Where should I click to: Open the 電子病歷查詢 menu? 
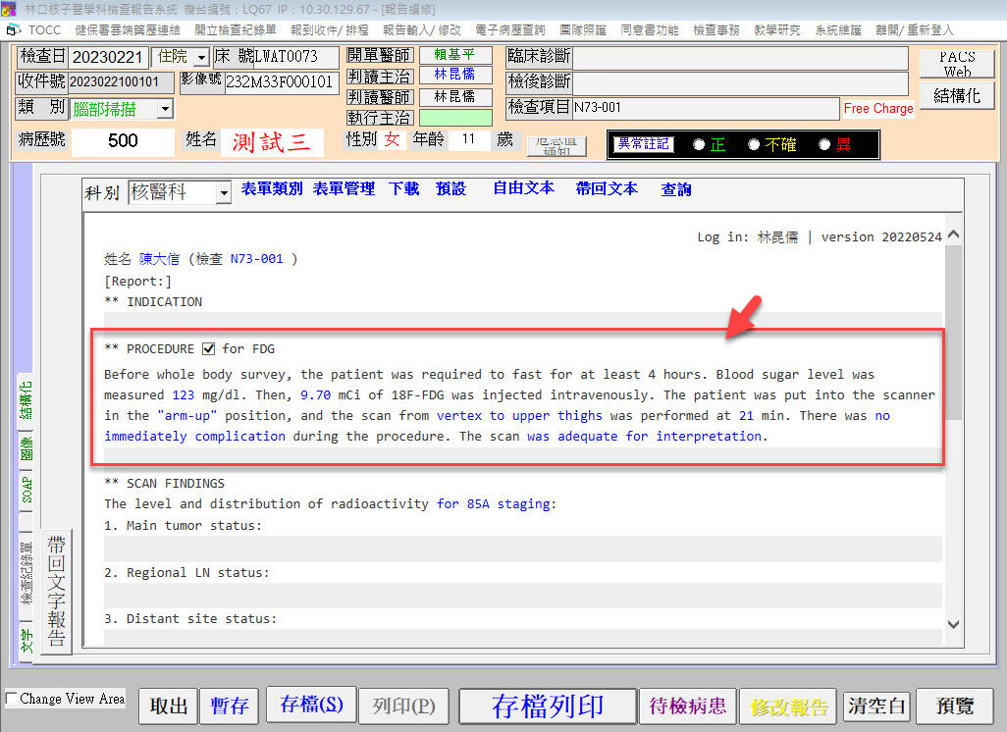pos(509,30)
